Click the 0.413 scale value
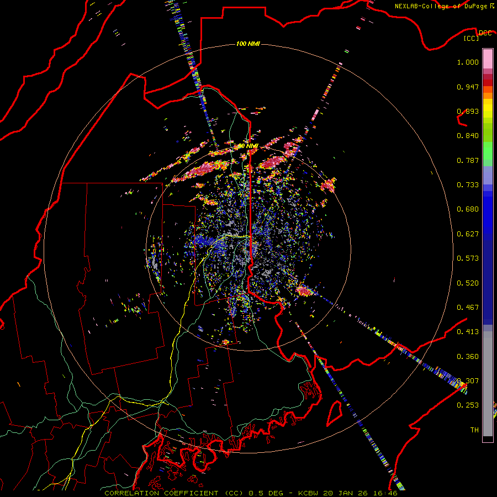This screenshot has height=497, width=497. [x=468, y=332]
